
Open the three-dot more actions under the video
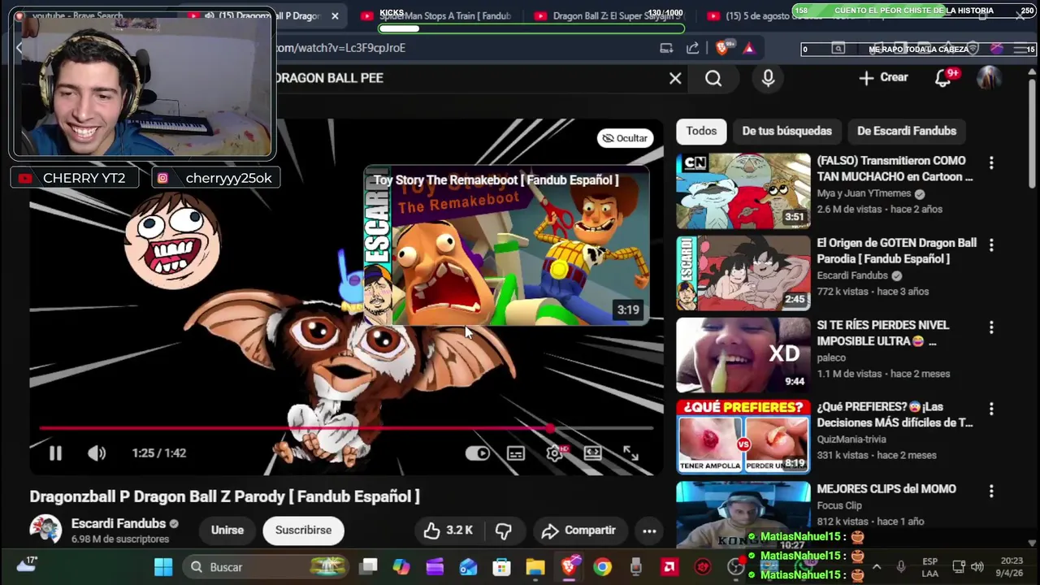point(649,531)
